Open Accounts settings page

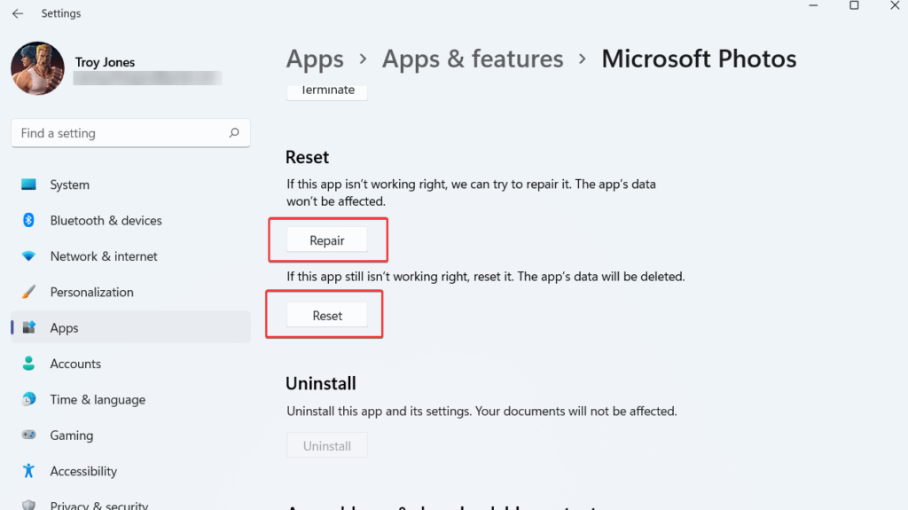(130, 364)
